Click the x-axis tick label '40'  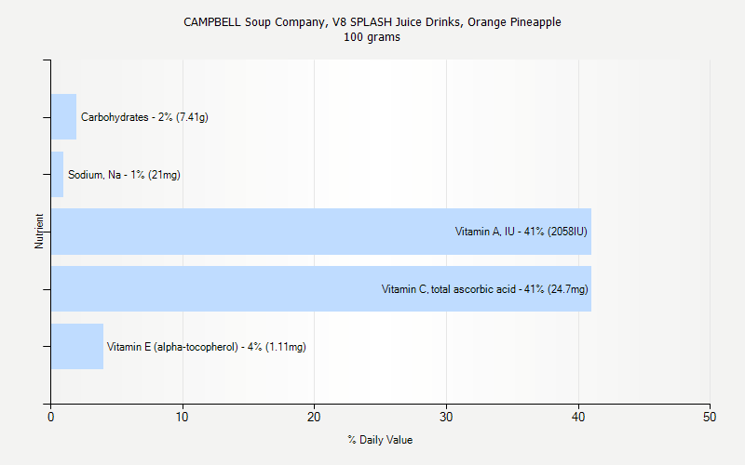coord(578,417)
